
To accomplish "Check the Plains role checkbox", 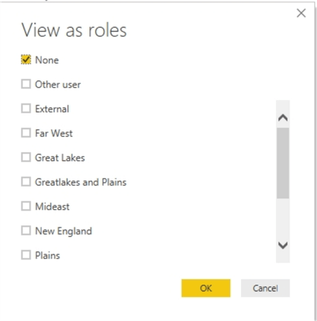I will coord(26,255).
